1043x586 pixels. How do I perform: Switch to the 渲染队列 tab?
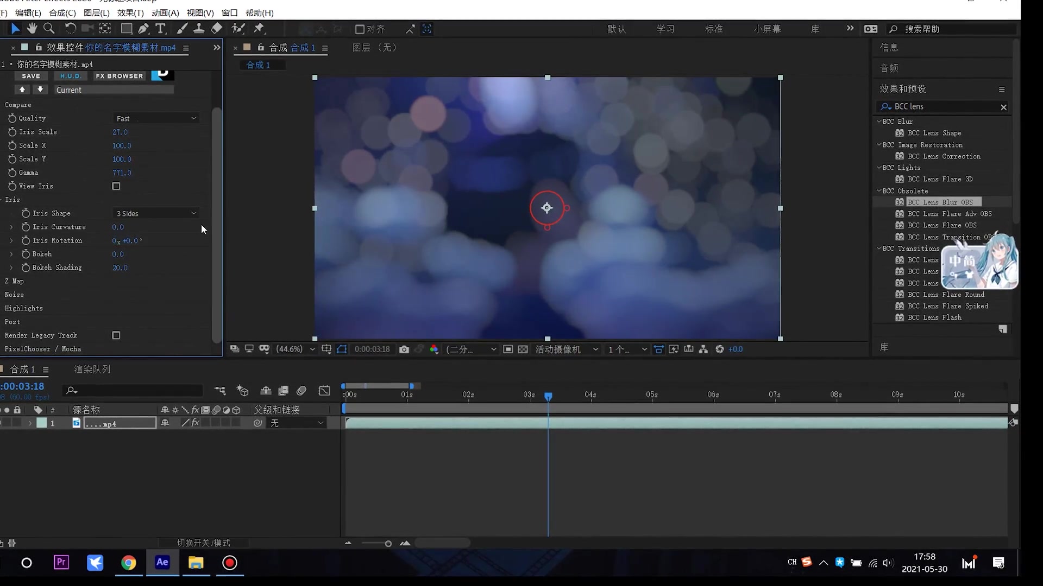[92, 370]
